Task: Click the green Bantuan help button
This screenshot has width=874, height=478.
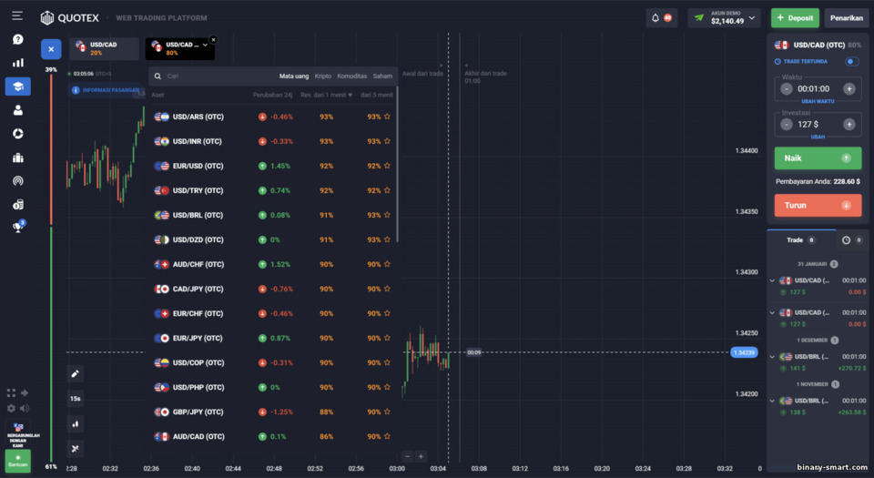Action: (18, 462)
